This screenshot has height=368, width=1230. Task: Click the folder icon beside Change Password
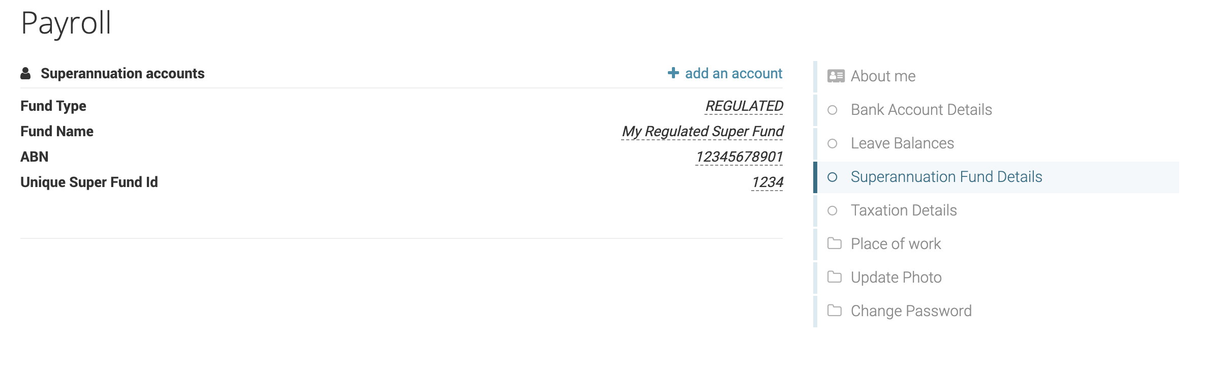coord(834,311)
